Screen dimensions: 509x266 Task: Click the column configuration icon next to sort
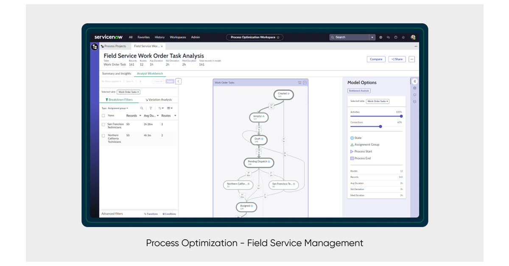[x=169, y=108]
